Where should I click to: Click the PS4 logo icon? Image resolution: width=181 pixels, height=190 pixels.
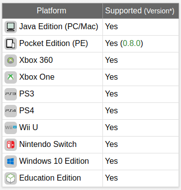point(10,111)
